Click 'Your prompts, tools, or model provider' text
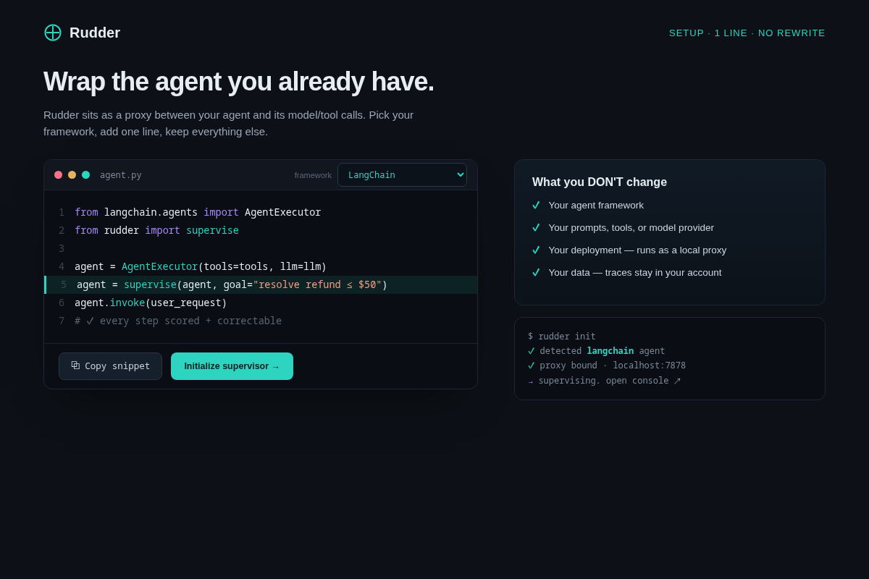 click(x=631, y=228)
